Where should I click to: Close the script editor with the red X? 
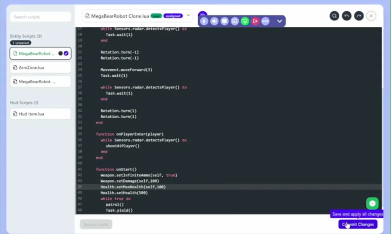click(x=371, y=16)
